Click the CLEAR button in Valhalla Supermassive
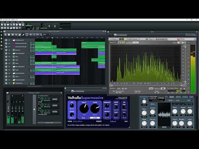Viewport: 199px width, 149px height. pyautogui.click(x=95, y=118)
